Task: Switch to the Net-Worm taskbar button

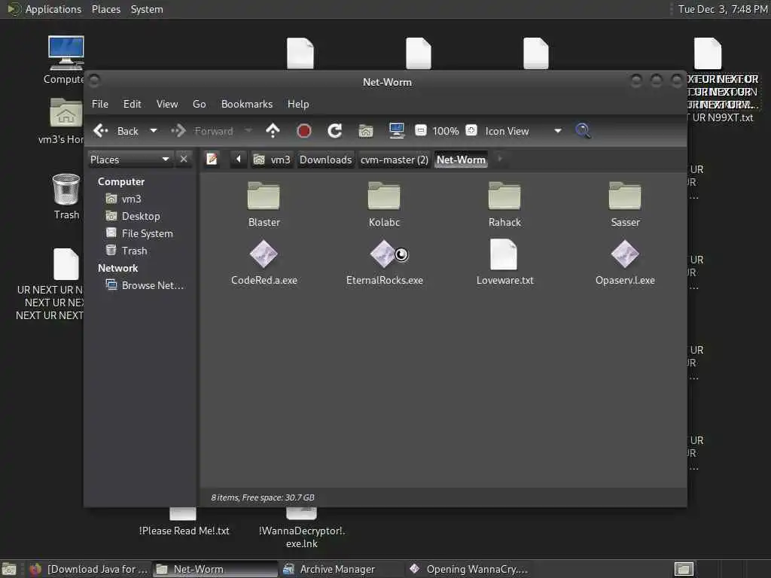Action: click(x=215, y=569)
